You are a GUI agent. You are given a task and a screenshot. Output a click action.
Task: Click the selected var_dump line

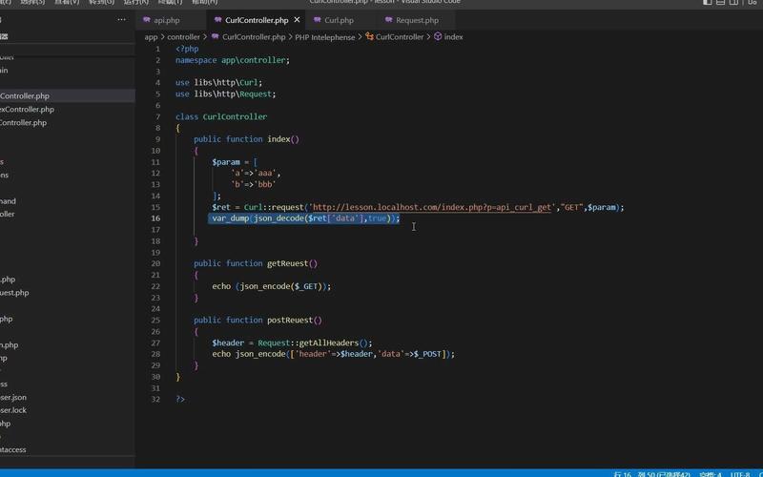tap(305, 218)
